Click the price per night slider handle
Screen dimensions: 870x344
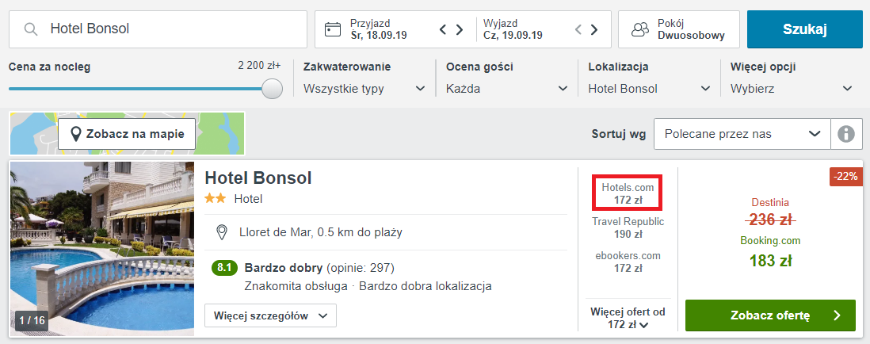[272, 89]
